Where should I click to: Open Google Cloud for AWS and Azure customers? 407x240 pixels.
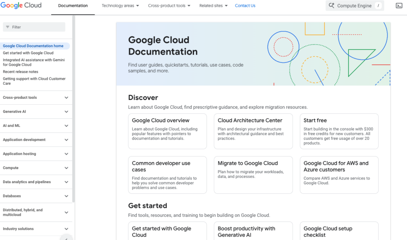[x=339, y=175]
